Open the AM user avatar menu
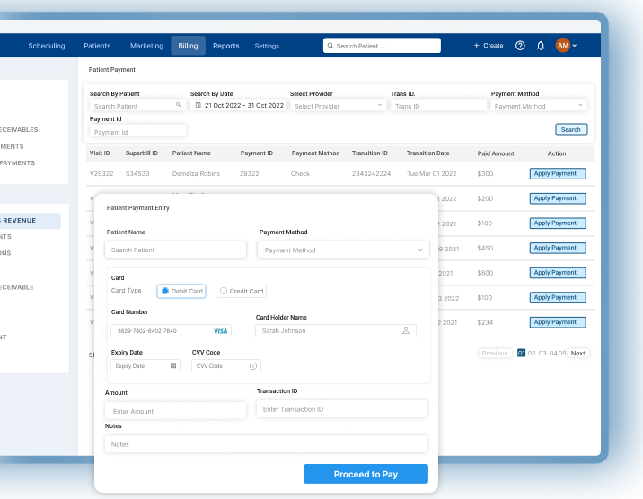This screenshot has width=643, height=499. click(x=562, y=46)
